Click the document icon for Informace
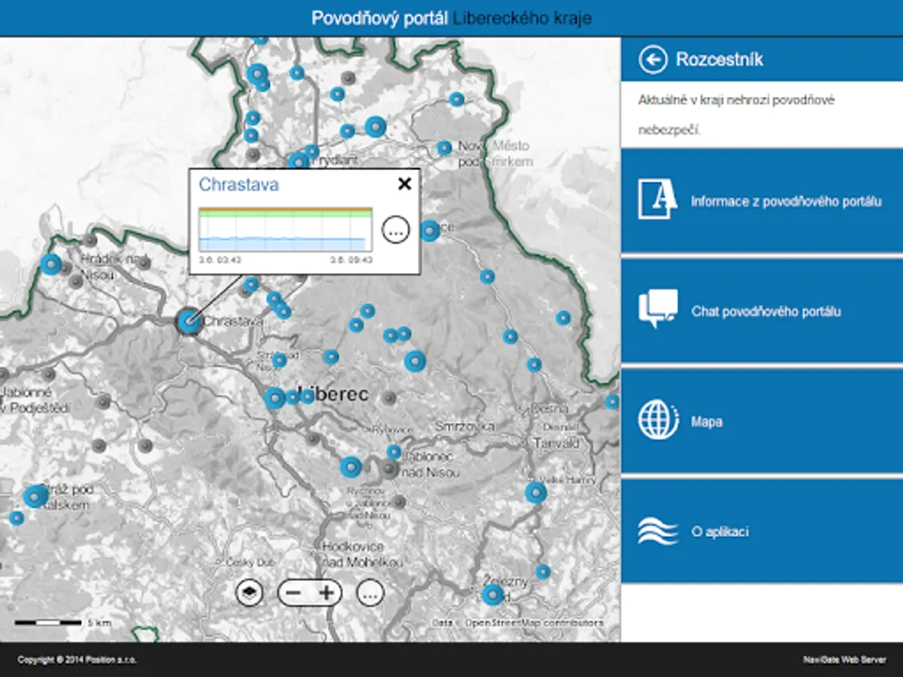Image resolution: width=903 pixels, height=677 pixels. (657, 199)
